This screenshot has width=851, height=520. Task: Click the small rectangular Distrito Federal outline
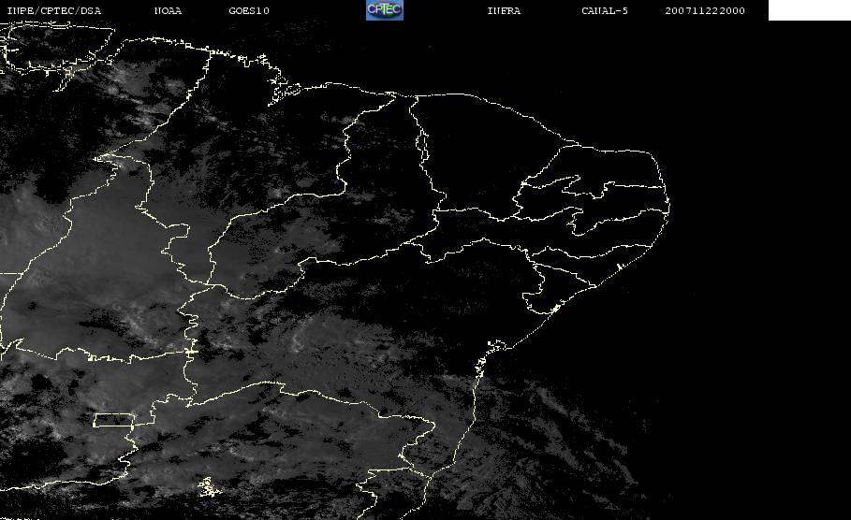click(113, 421)
